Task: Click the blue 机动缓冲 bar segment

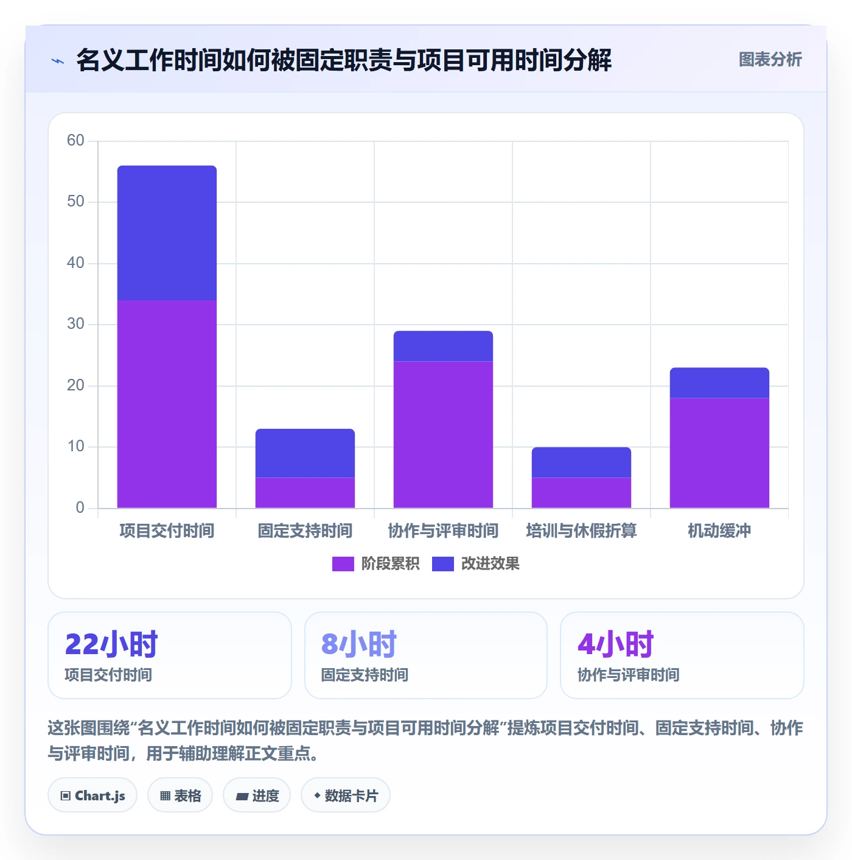Action: pos(719,382)
